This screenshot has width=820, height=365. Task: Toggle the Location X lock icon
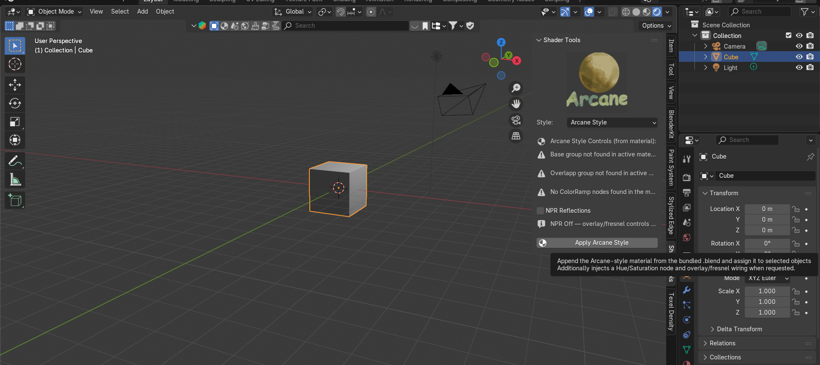click(x=795, y=209)
